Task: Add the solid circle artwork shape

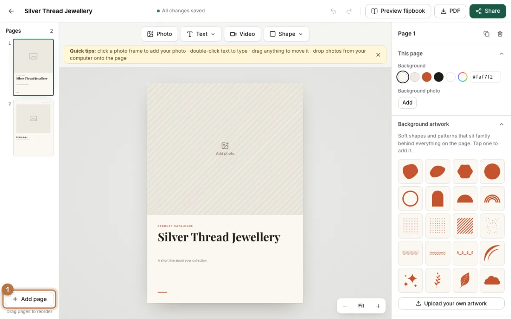Action: (x=492, y=171)
